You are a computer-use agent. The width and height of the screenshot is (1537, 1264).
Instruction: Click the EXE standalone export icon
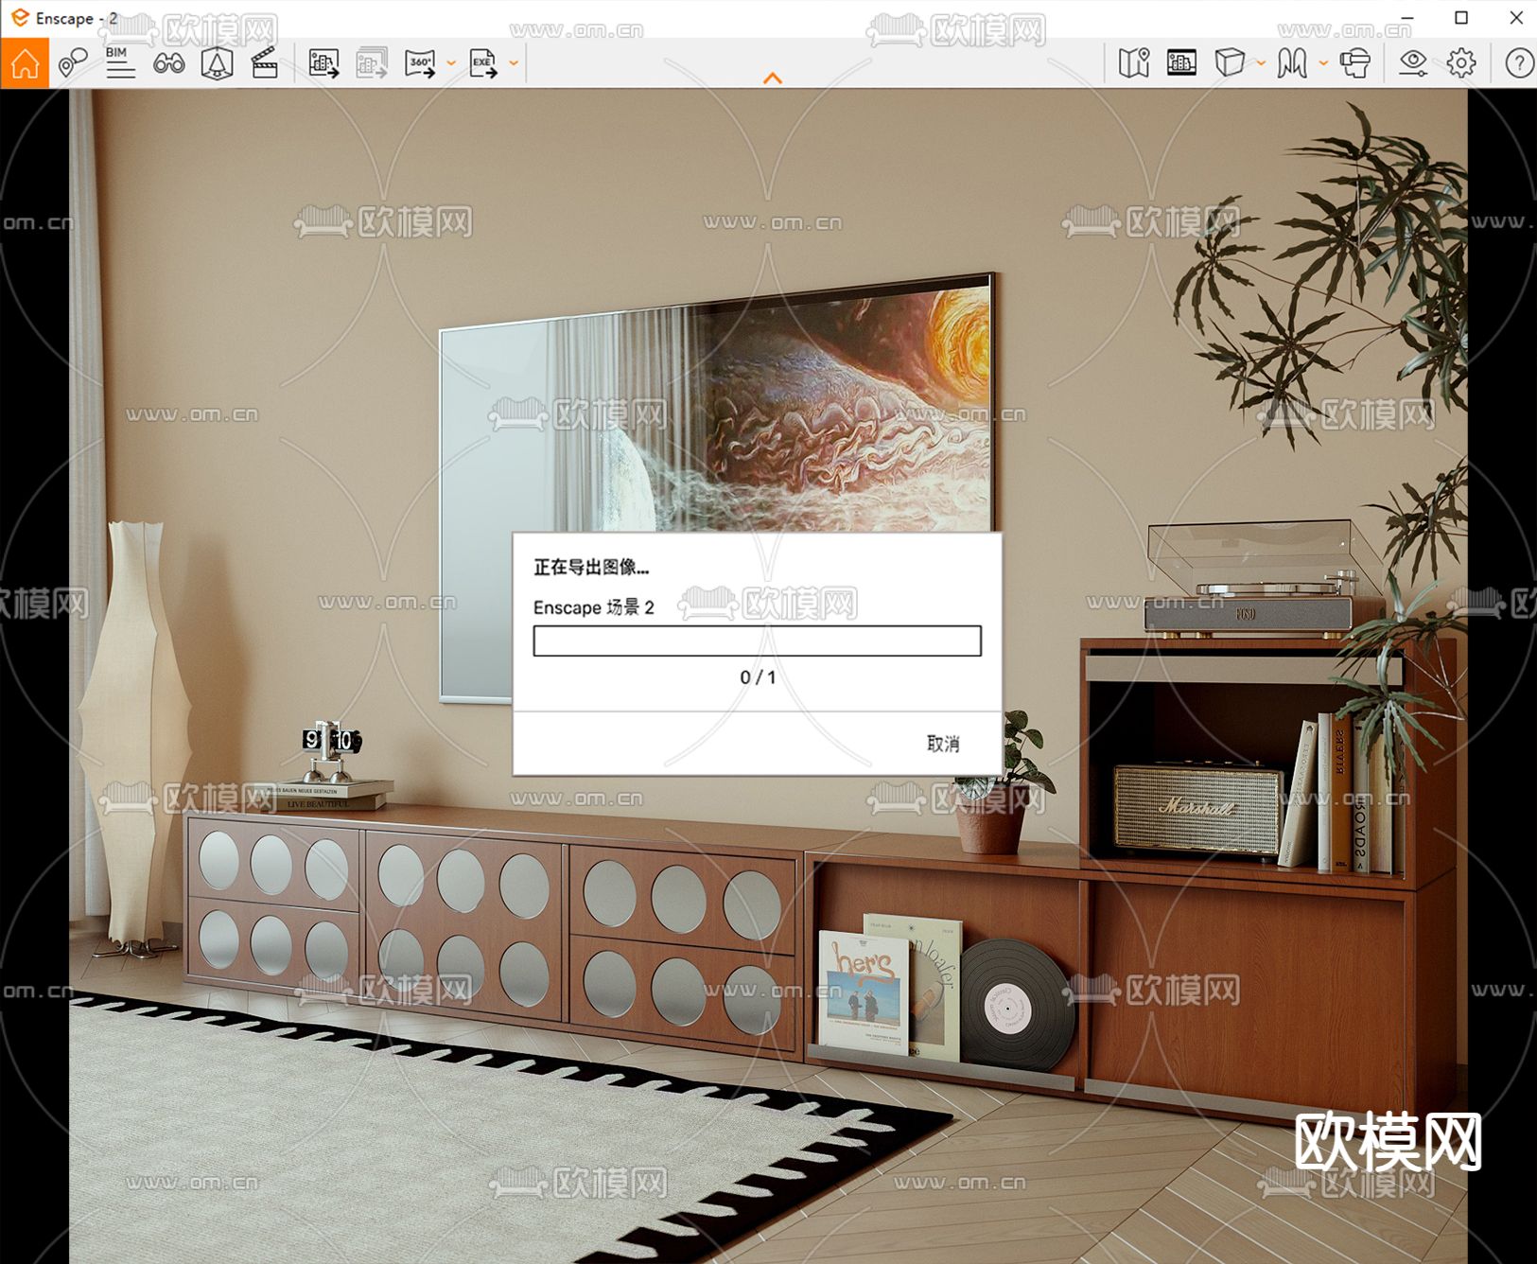point(483,63)
